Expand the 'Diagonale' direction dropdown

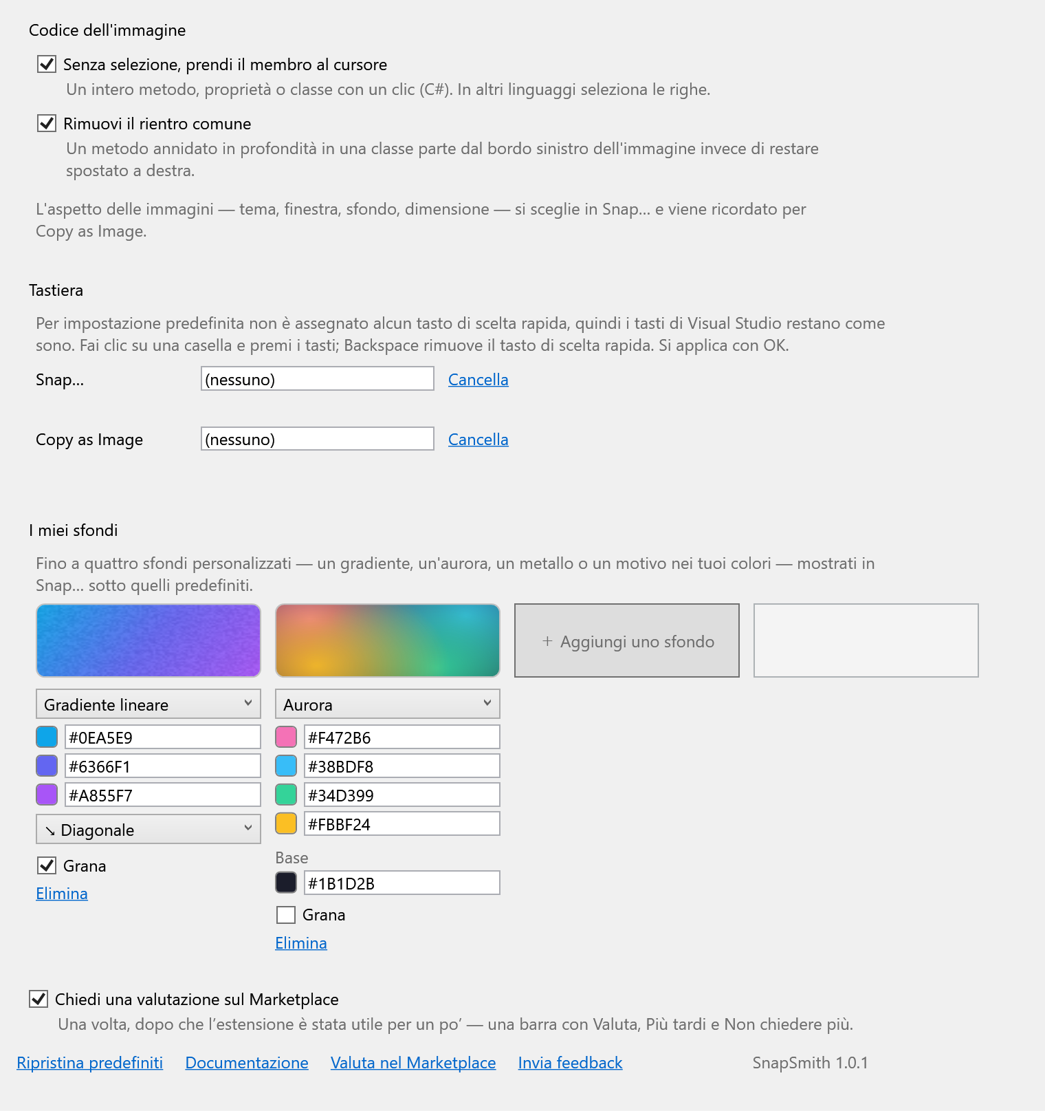tap(148, 830)
